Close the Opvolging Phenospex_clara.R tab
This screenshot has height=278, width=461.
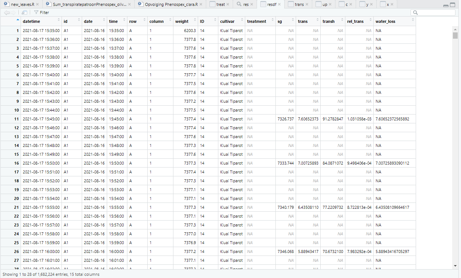(201, 4)
